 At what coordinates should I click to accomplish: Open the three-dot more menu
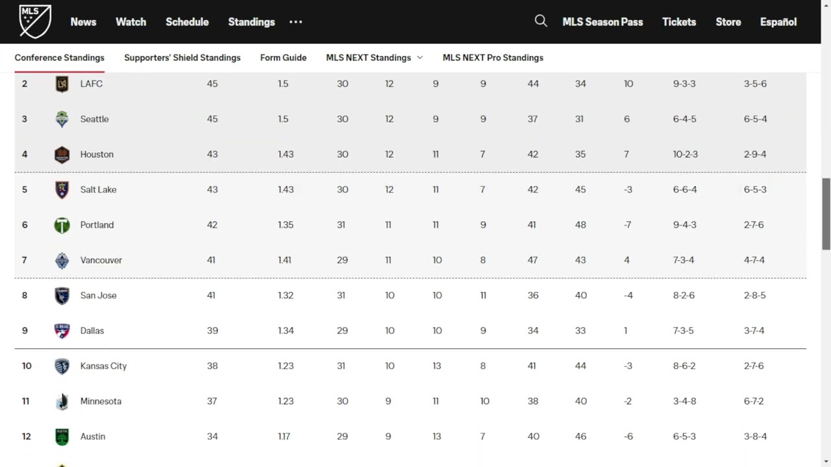[x=295, y=22]
